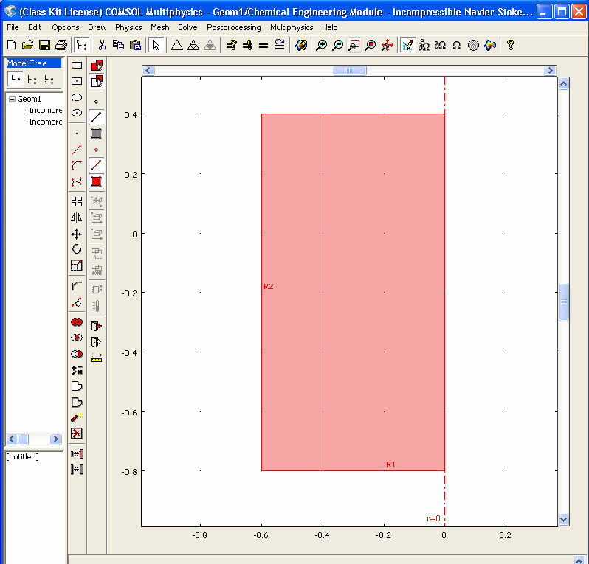Click canvas horizontal scrollbar right arrow
The image size is (589, 564).
click(x=550, y=71)
